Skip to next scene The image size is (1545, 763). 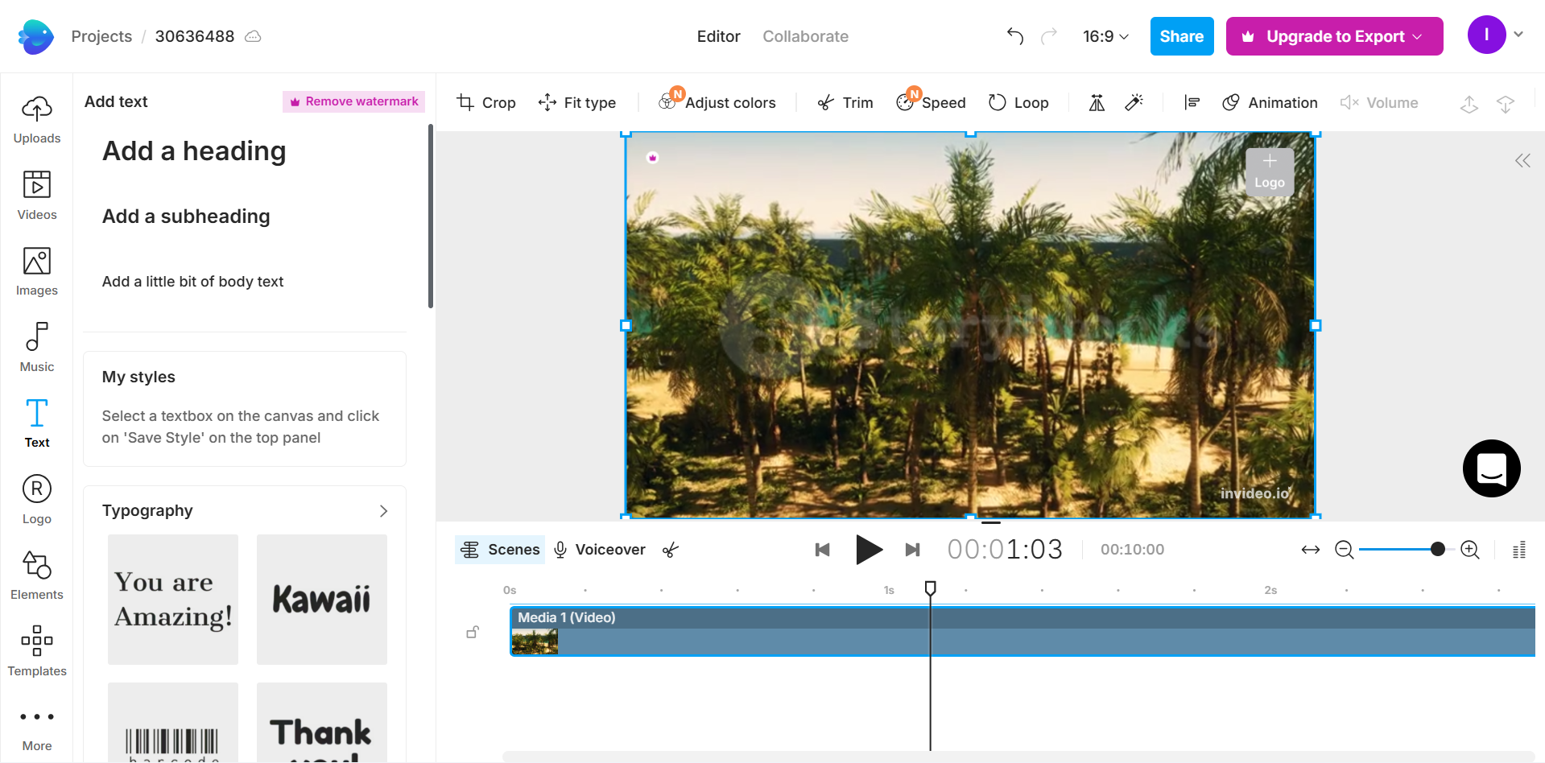click(x=912, y=550)
